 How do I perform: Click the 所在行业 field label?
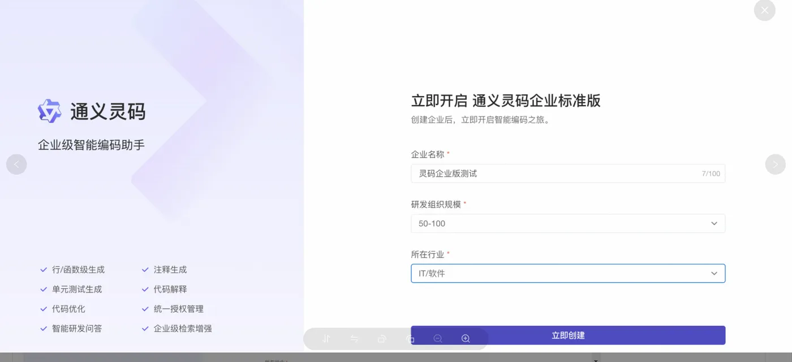428,255
